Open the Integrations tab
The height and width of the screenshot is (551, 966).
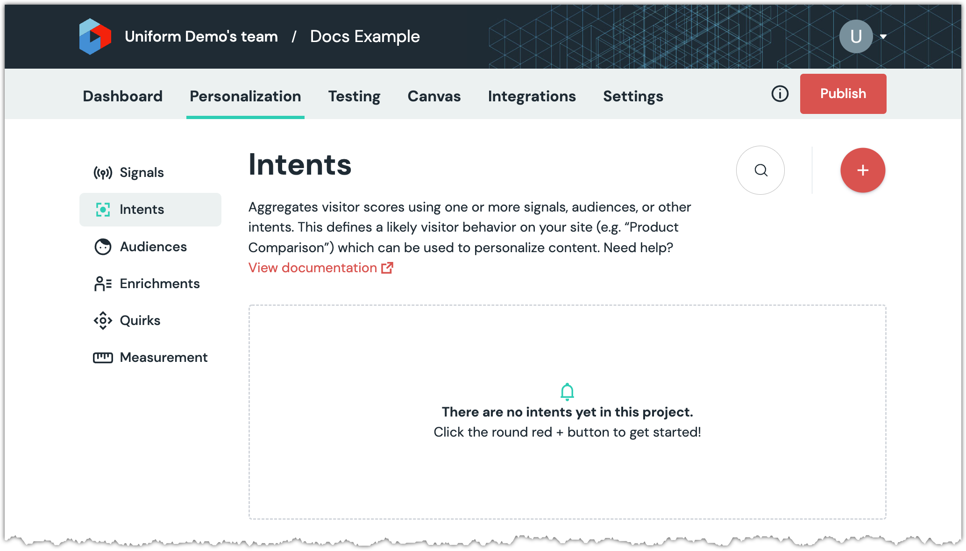(x=532, y=96)
